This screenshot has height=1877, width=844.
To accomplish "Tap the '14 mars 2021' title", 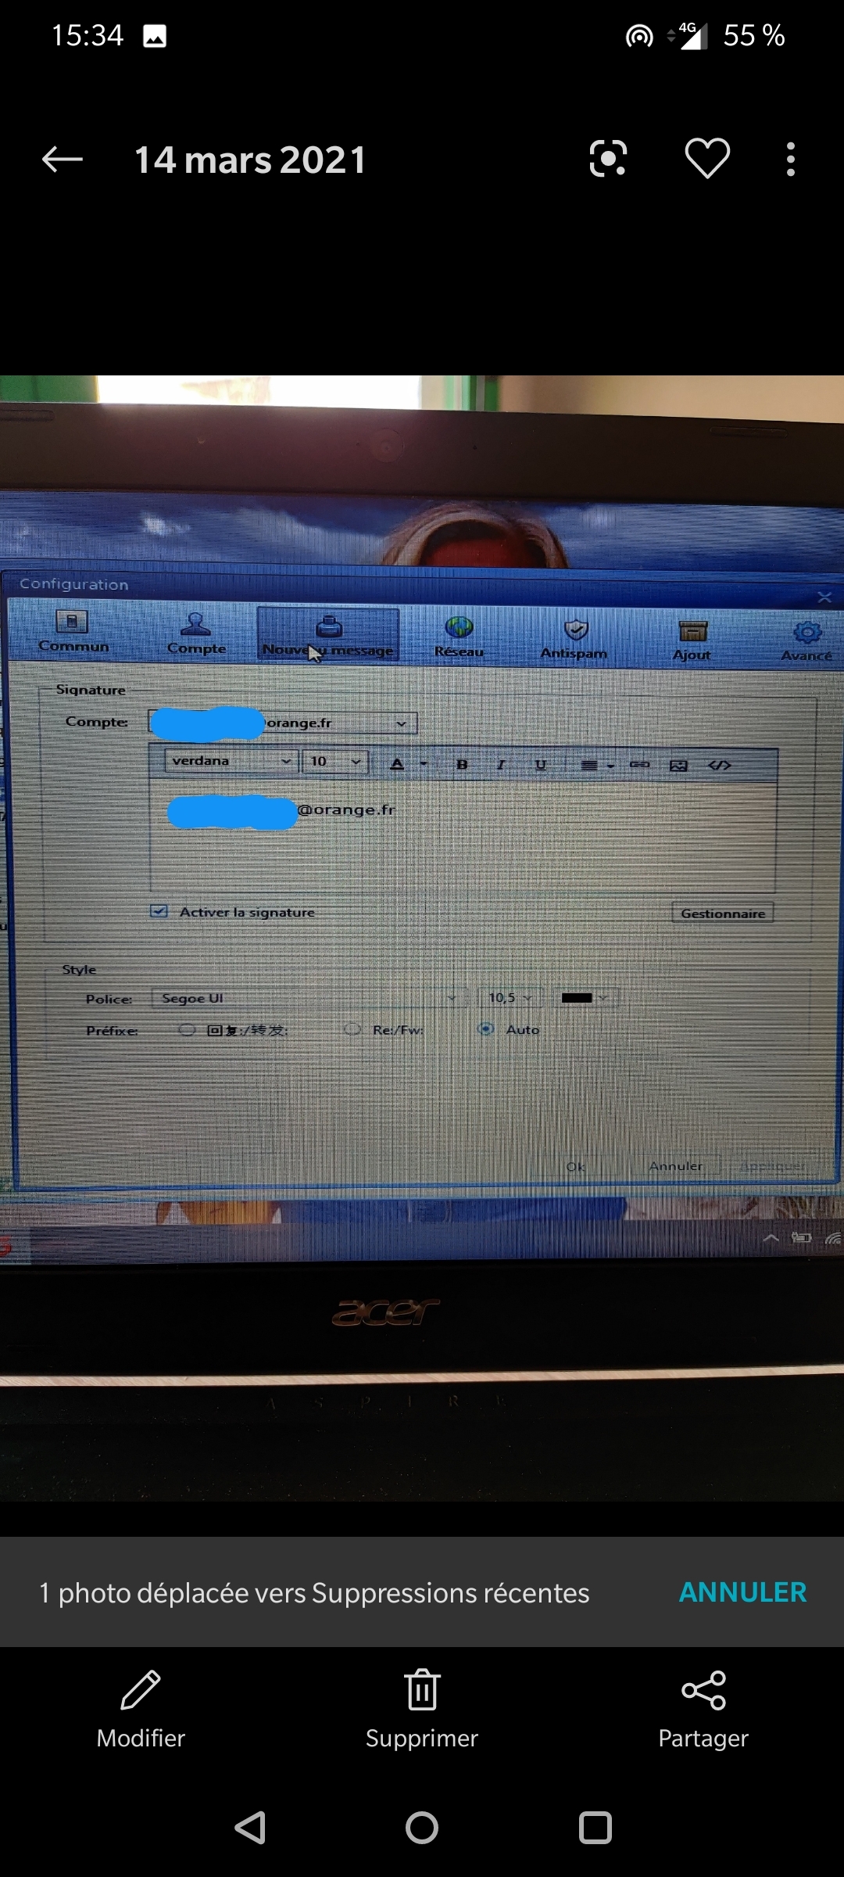I will pos(250,160).
